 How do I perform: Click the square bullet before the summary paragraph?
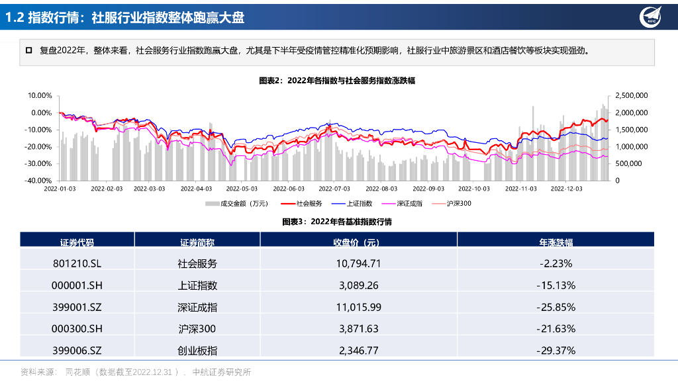[28, 50]
